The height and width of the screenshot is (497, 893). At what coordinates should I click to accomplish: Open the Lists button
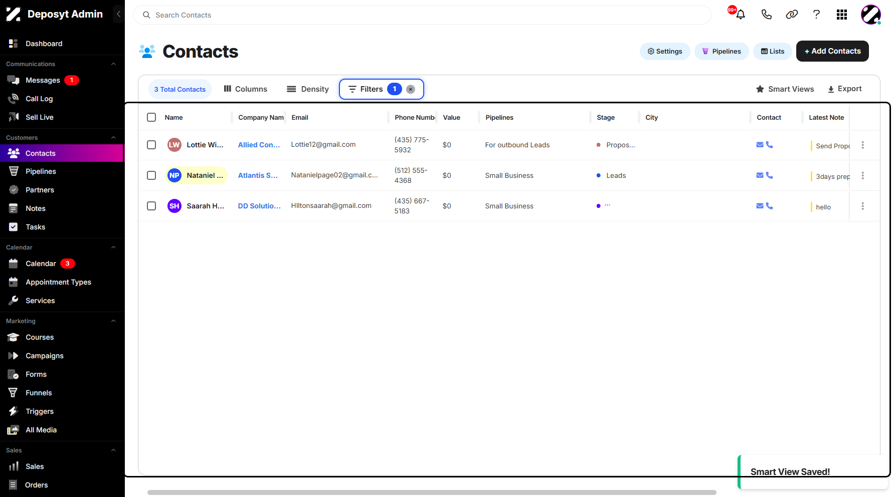773,51
